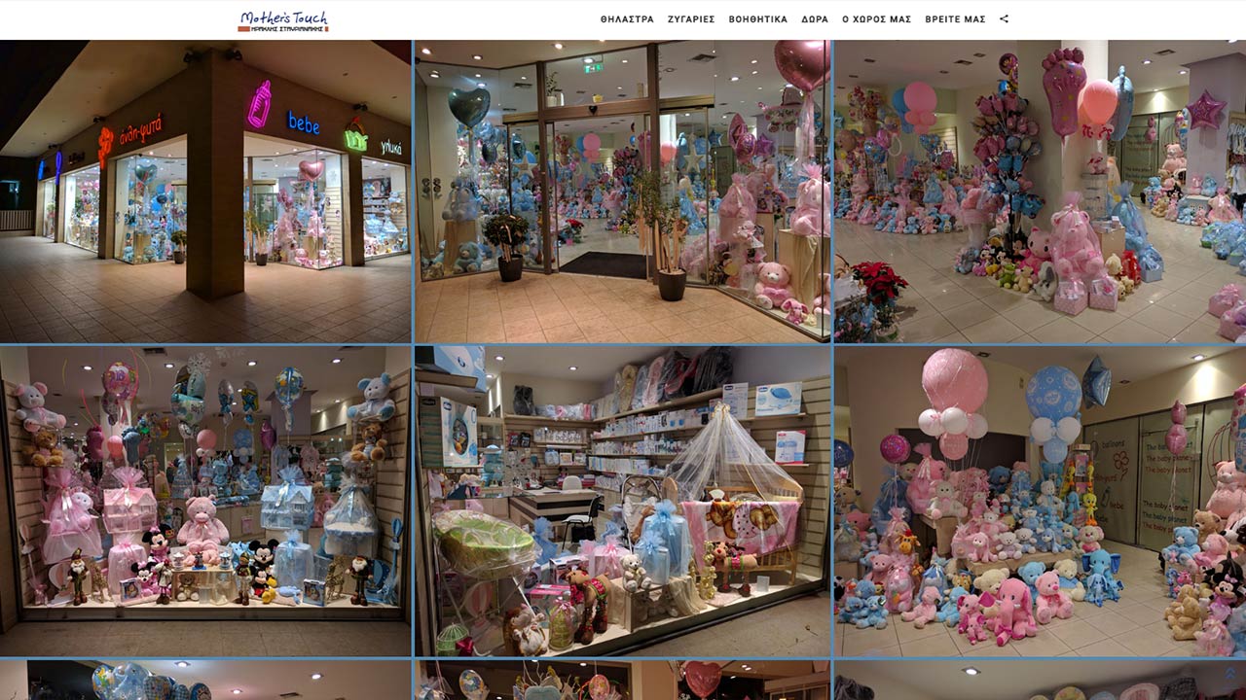Click the ΗΡΑΚΛΗΣ ΣΤΑΥΡΙΑΝΑΚΗΣ tagline under the logo
The height and width of the screenshot is (700, 1246).
pos(283,29)
